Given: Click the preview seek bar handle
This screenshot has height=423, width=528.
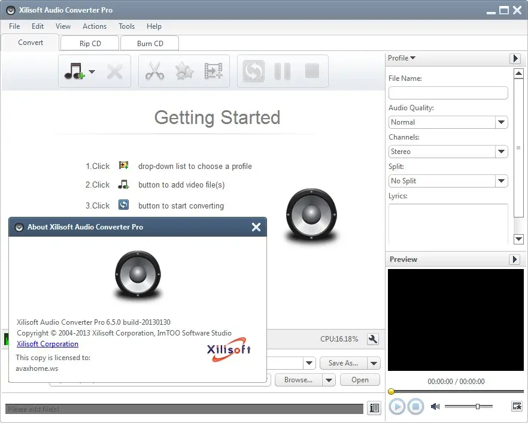Looking at the screenshot, I should tap(391, 391).
